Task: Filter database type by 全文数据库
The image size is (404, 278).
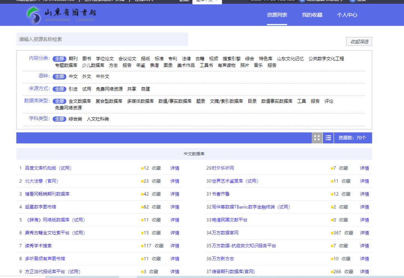Action: click(x=80, y=101)
